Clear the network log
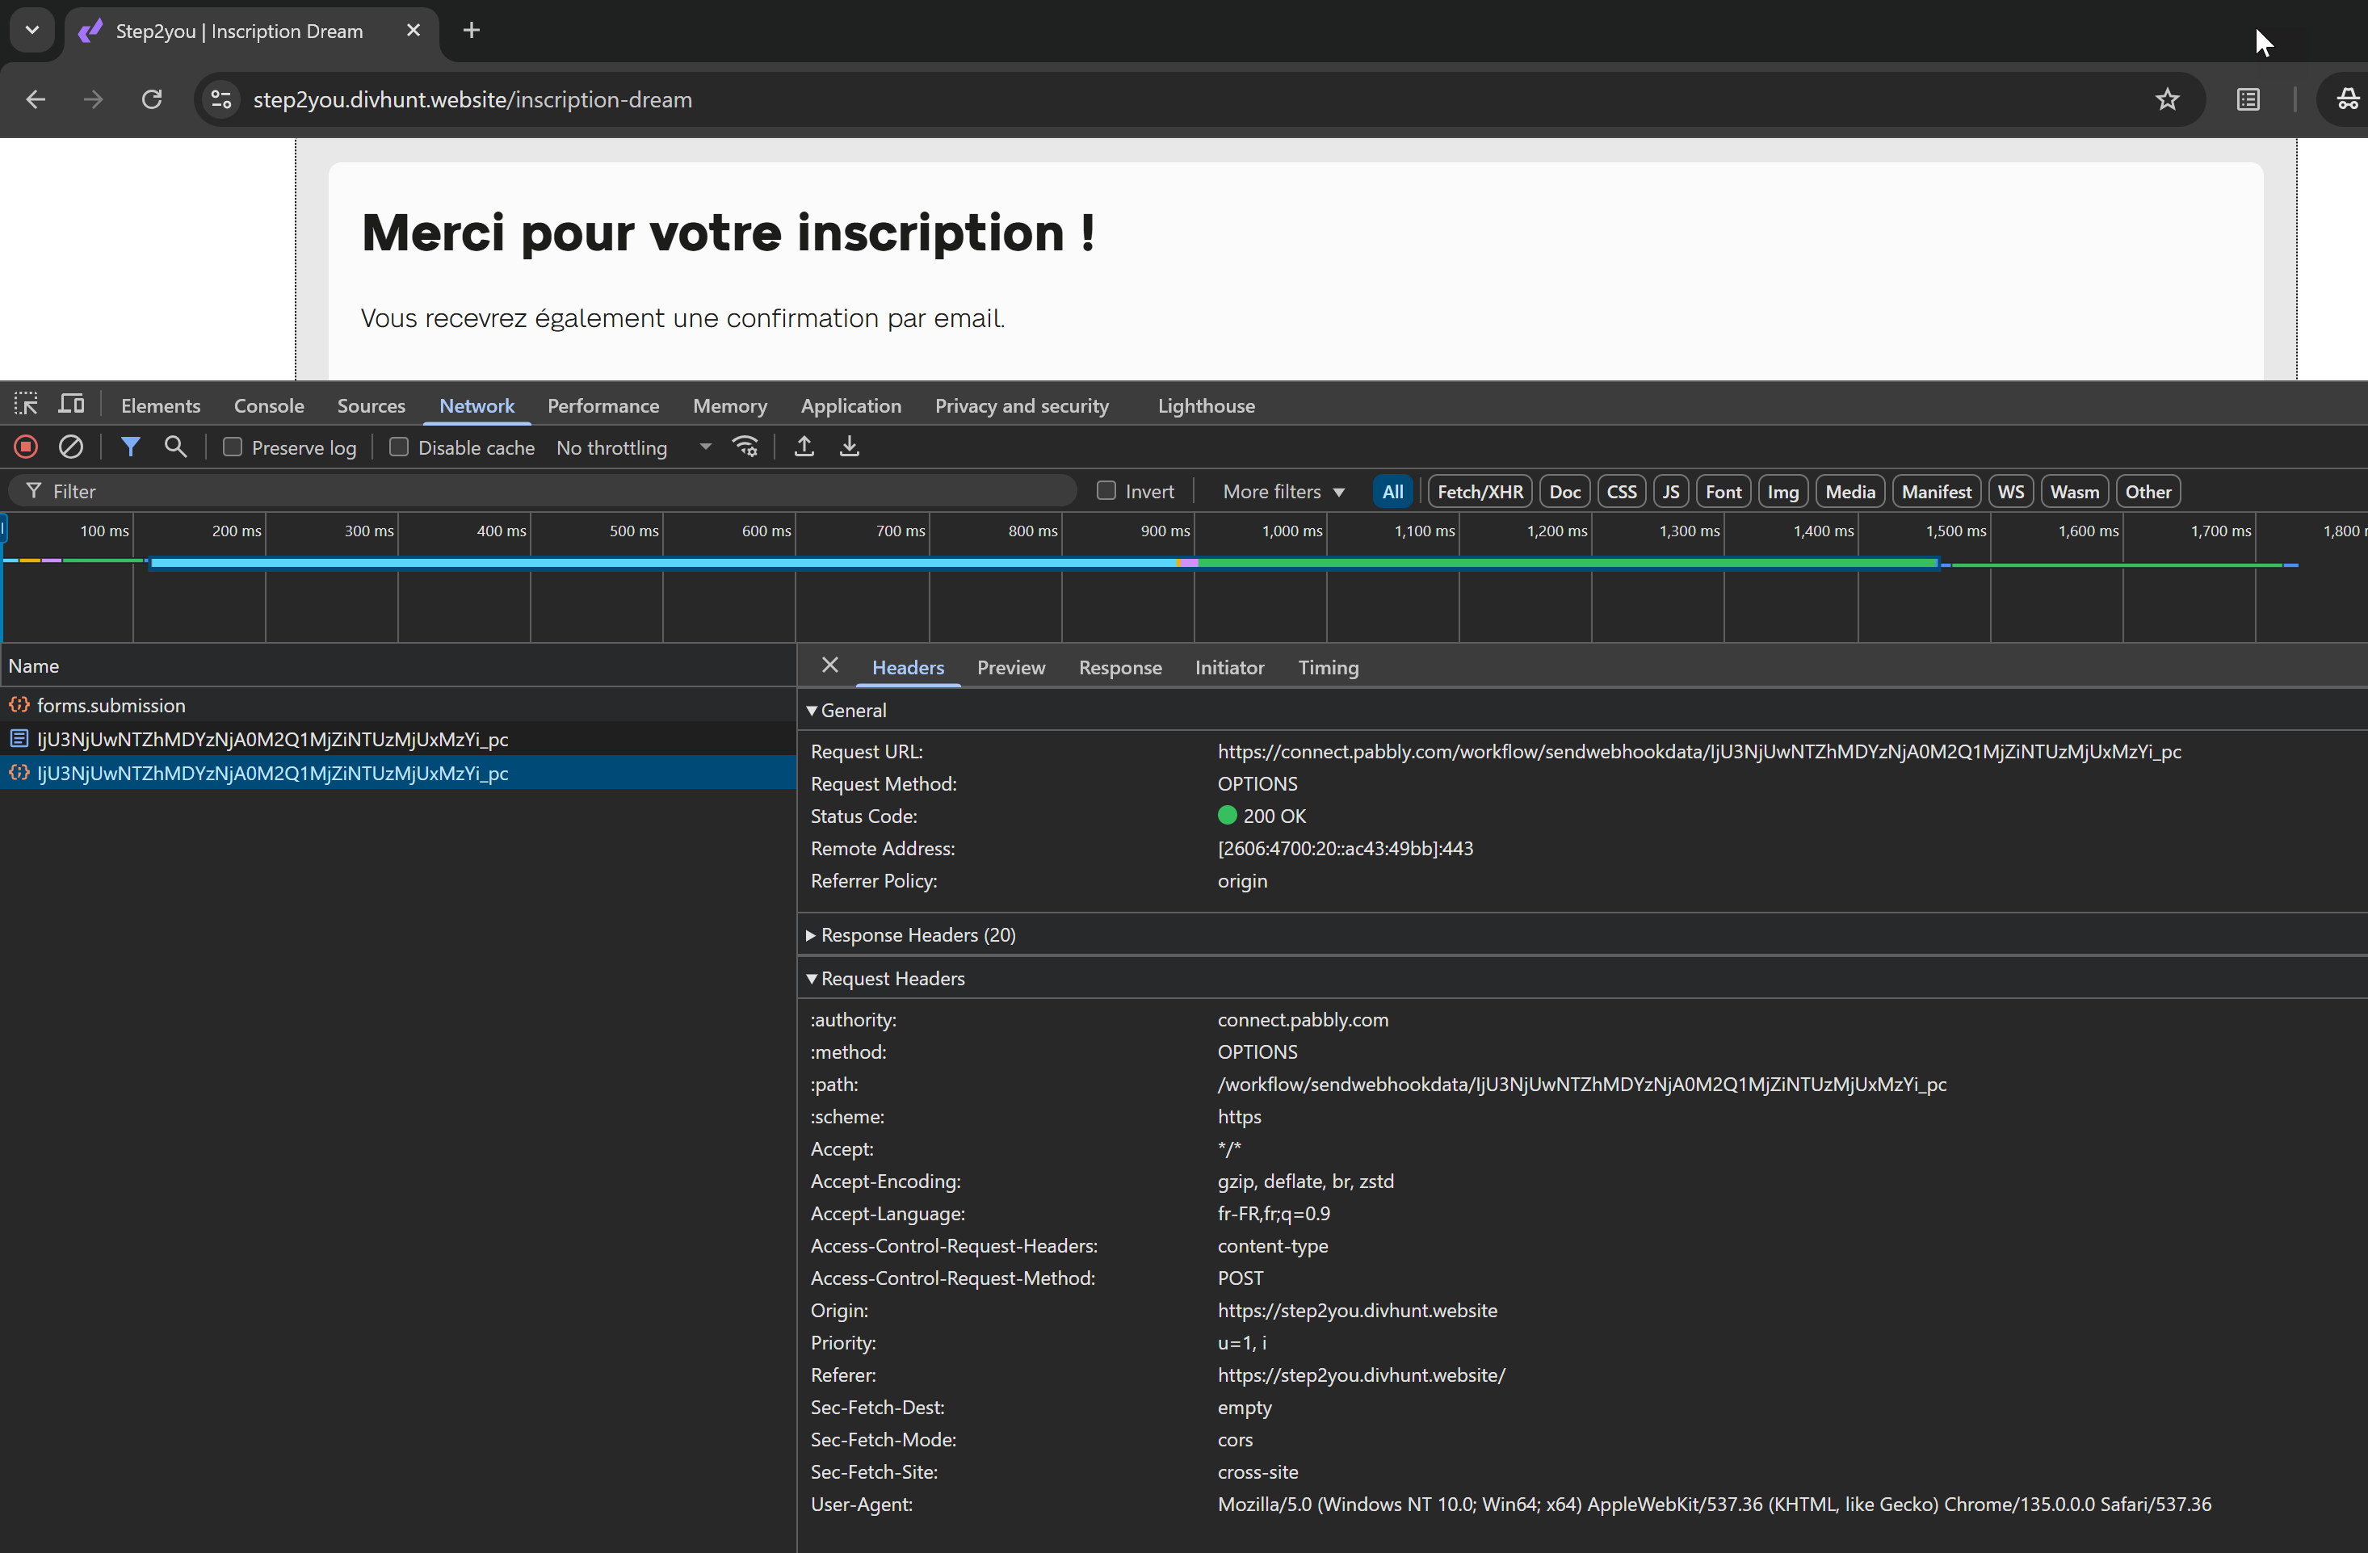Viewport: 2368px width, 1553px height. tap(70, 447)
